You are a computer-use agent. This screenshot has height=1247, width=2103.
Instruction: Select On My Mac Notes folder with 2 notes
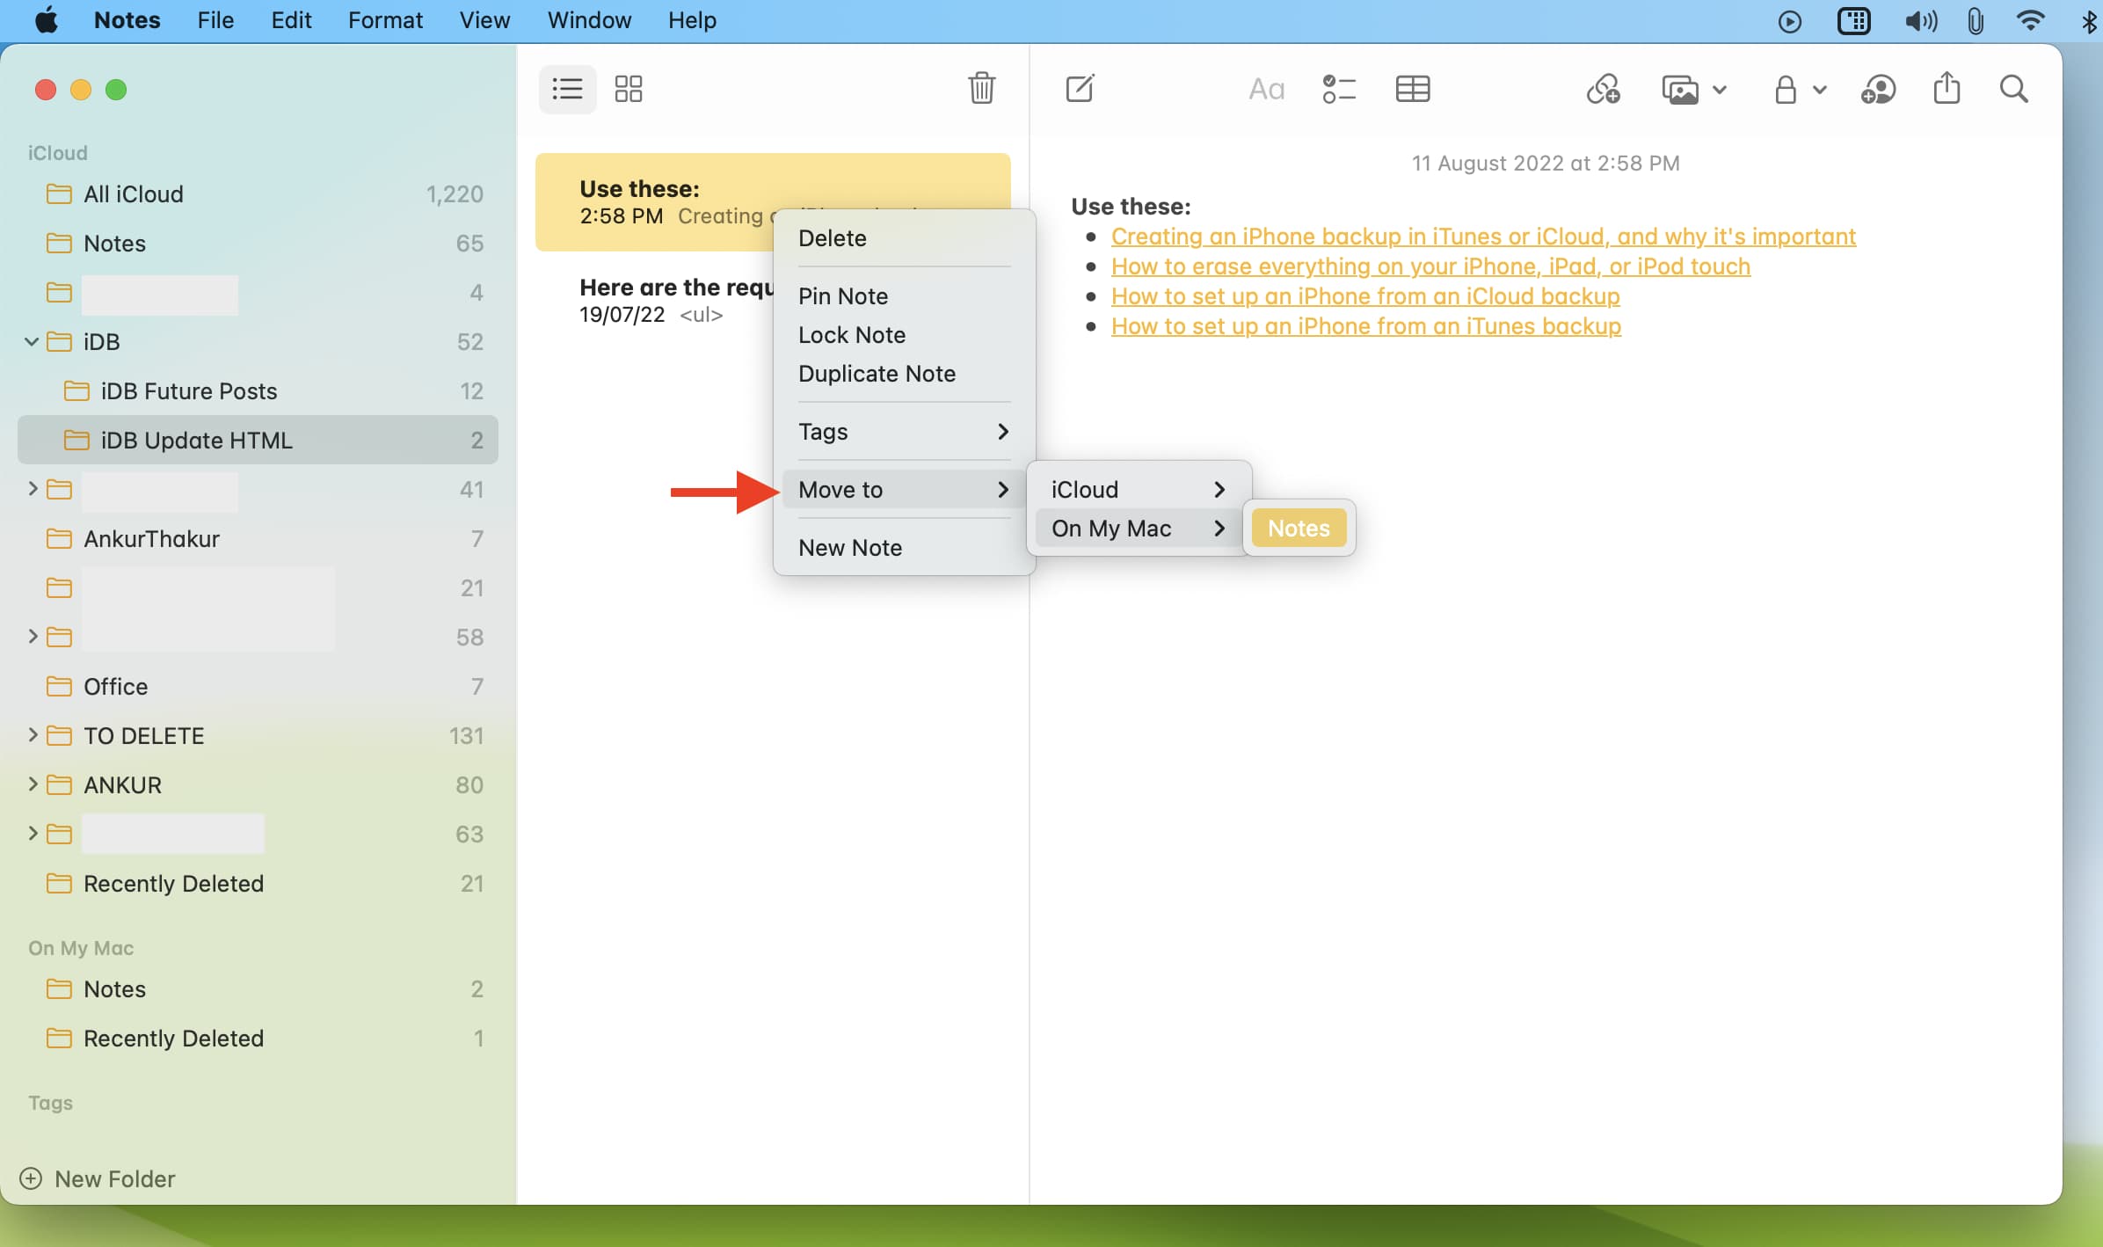click(258, 989)
